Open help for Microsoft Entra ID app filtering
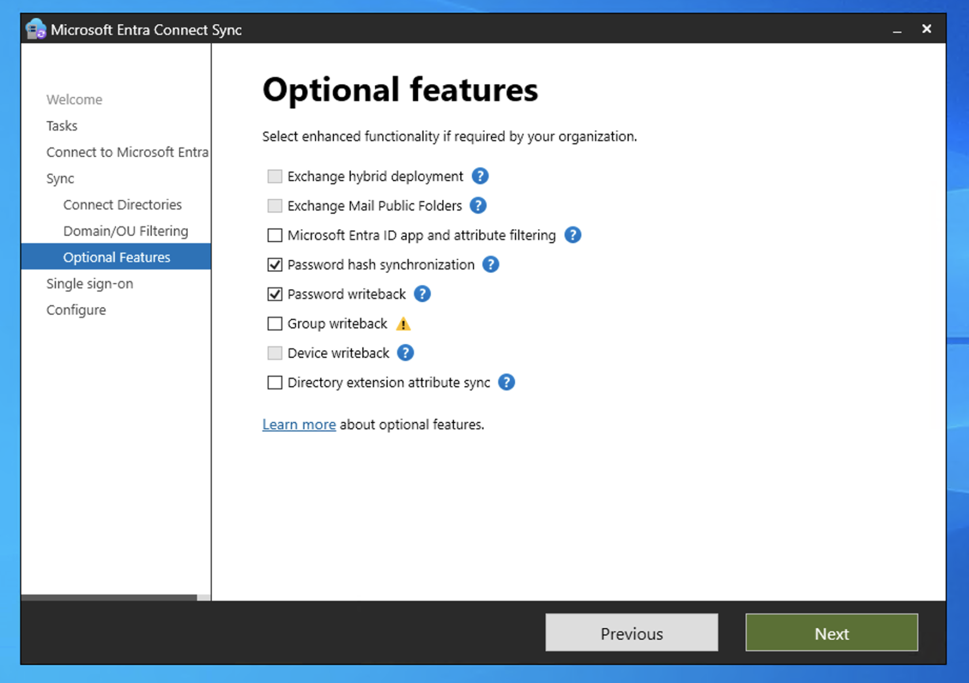 pyautogui.click(x=573, y=235)
